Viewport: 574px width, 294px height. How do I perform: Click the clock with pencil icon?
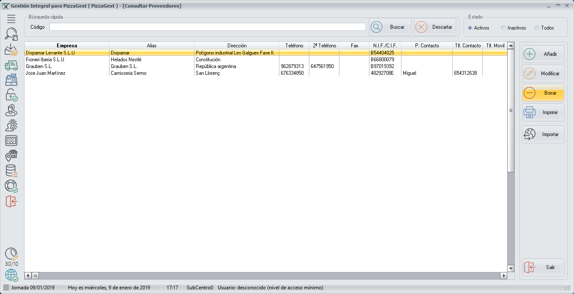pyautogui.click(x=11, y=254)
